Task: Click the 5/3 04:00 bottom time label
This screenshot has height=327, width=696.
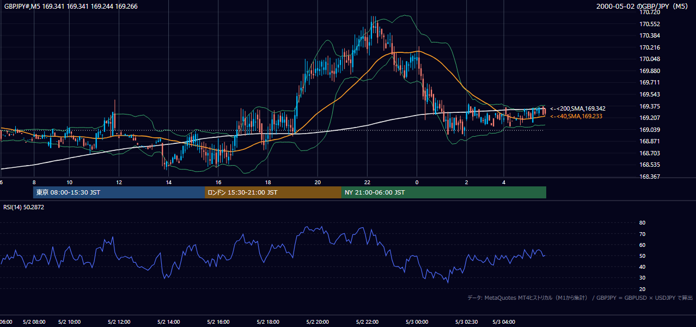Action: (504, 322)
